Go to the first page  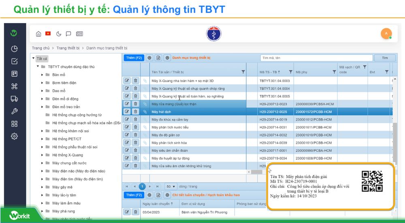(x=126, y=186)
